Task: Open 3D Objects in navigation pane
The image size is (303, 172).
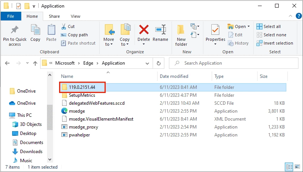Action: point(27,124)
